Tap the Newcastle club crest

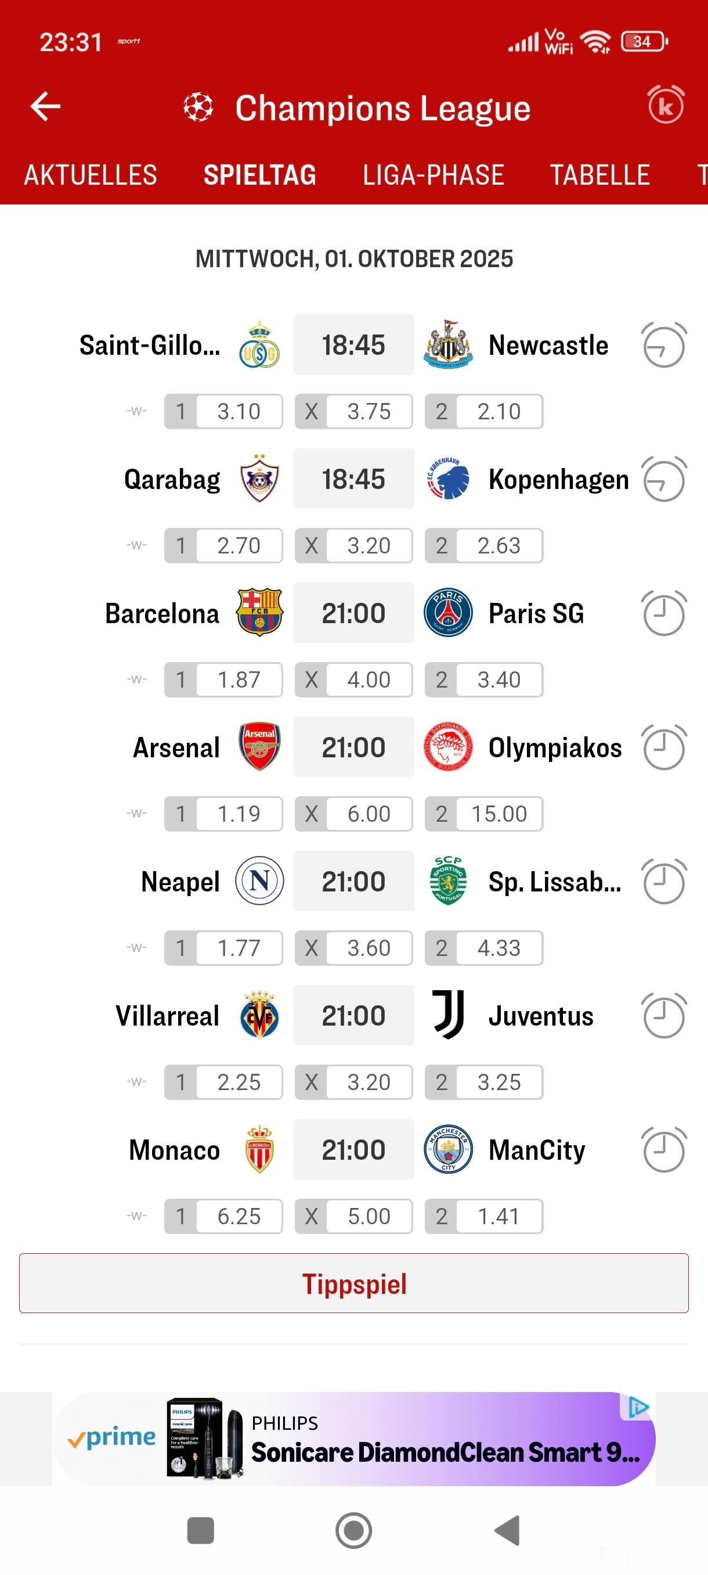coord(449,344)
